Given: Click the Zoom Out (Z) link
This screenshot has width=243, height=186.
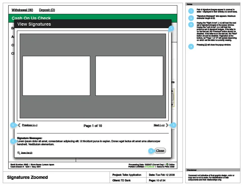Looking at the screenshot, I should point(27,153).
